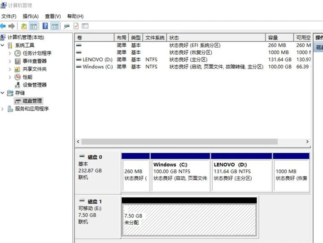
Task: Click the 可用空 column header
Action: (x=302, y=38)
